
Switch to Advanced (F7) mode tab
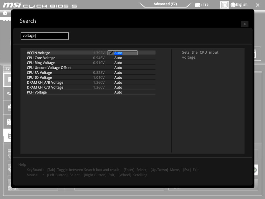click(165, 4)
